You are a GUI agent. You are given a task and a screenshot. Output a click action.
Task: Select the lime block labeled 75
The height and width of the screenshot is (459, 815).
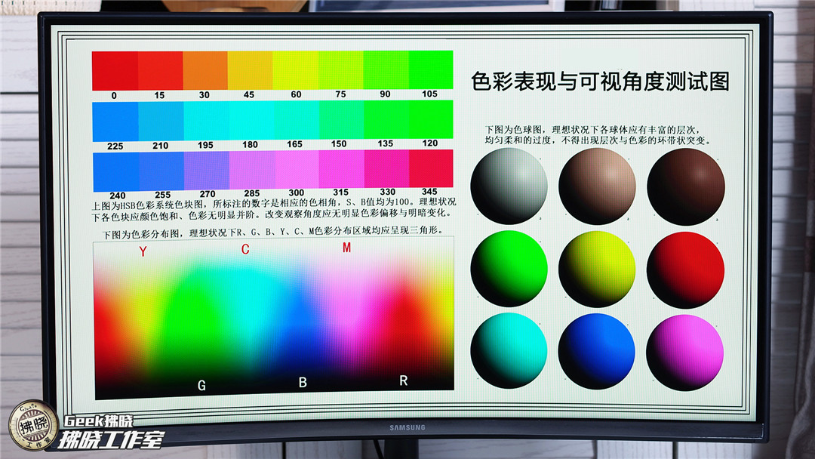click(x=340, y=69)
